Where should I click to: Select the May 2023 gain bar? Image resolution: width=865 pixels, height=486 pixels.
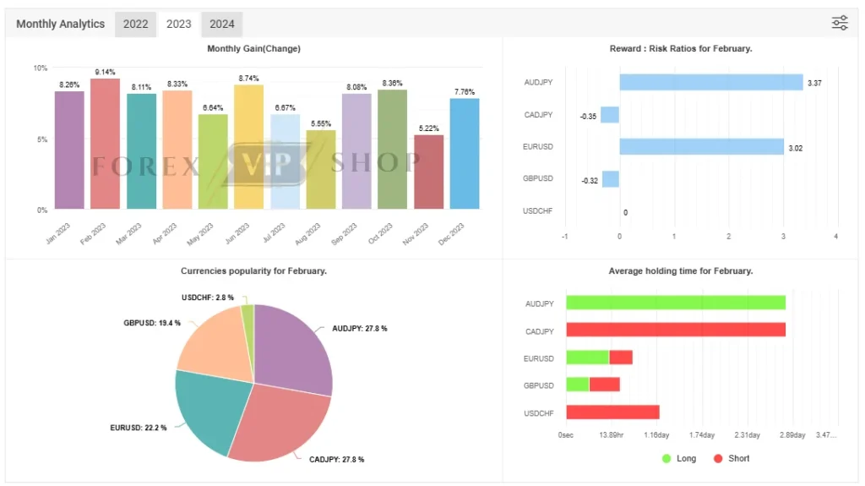pos(213,161)
